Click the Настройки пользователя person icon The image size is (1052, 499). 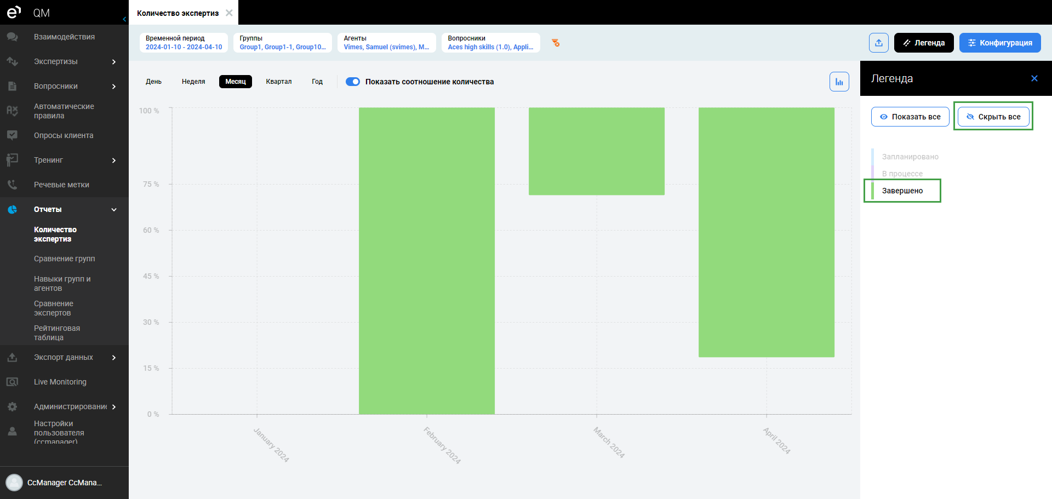point(12,432)
